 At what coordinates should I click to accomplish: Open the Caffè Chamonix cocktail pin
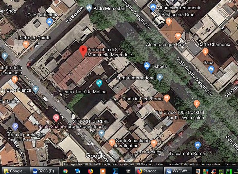(x=205, y=51)
